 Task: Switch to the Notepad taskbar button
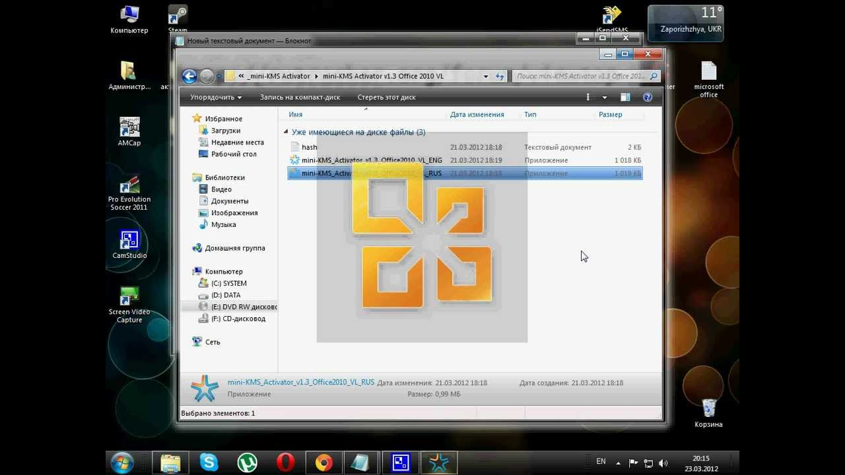pyautogui.click(x=360, y=463)
